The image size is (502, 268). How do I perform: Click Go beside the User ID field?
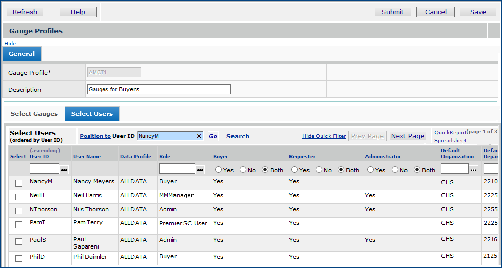(x=213, y=136)
